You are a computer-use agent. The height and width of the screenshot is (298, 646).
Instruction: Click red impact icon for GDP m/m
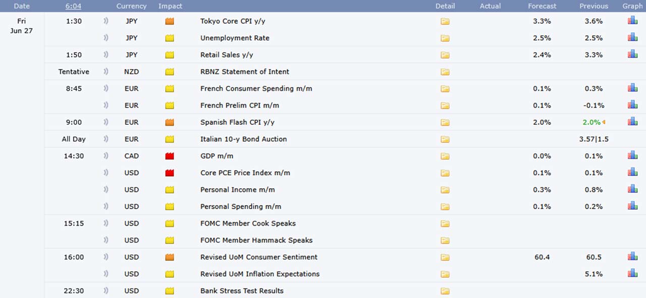point(170,156)
